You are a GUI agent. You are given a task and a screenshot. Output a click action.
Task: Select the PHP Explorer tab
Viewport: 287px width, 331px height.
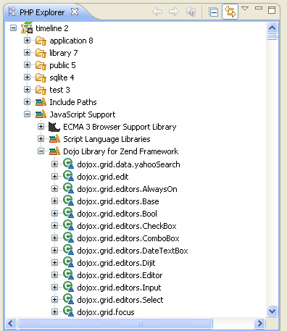tap(42, 12)
